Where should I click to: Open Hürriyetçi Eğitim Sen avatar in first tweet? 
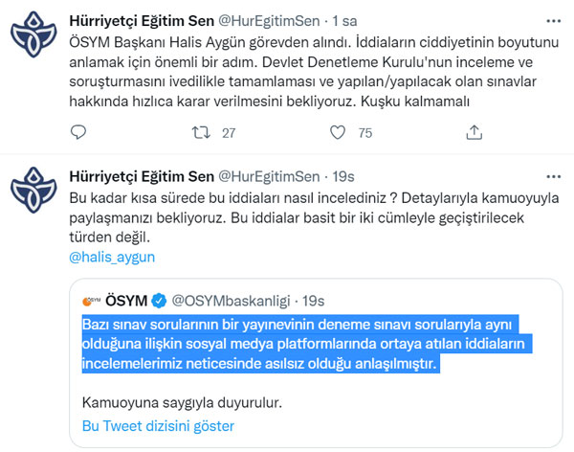pos(33,34)
